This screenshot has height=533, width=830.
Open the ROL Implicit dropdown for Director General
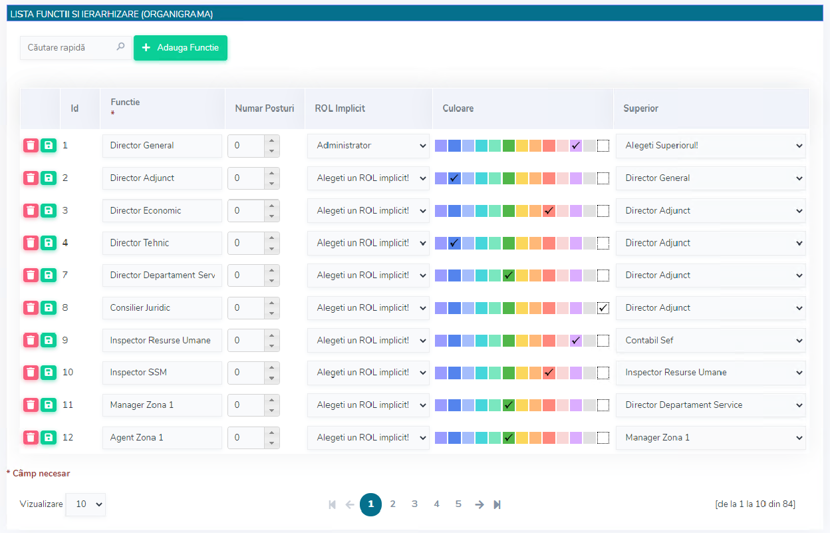click(368, 146)
